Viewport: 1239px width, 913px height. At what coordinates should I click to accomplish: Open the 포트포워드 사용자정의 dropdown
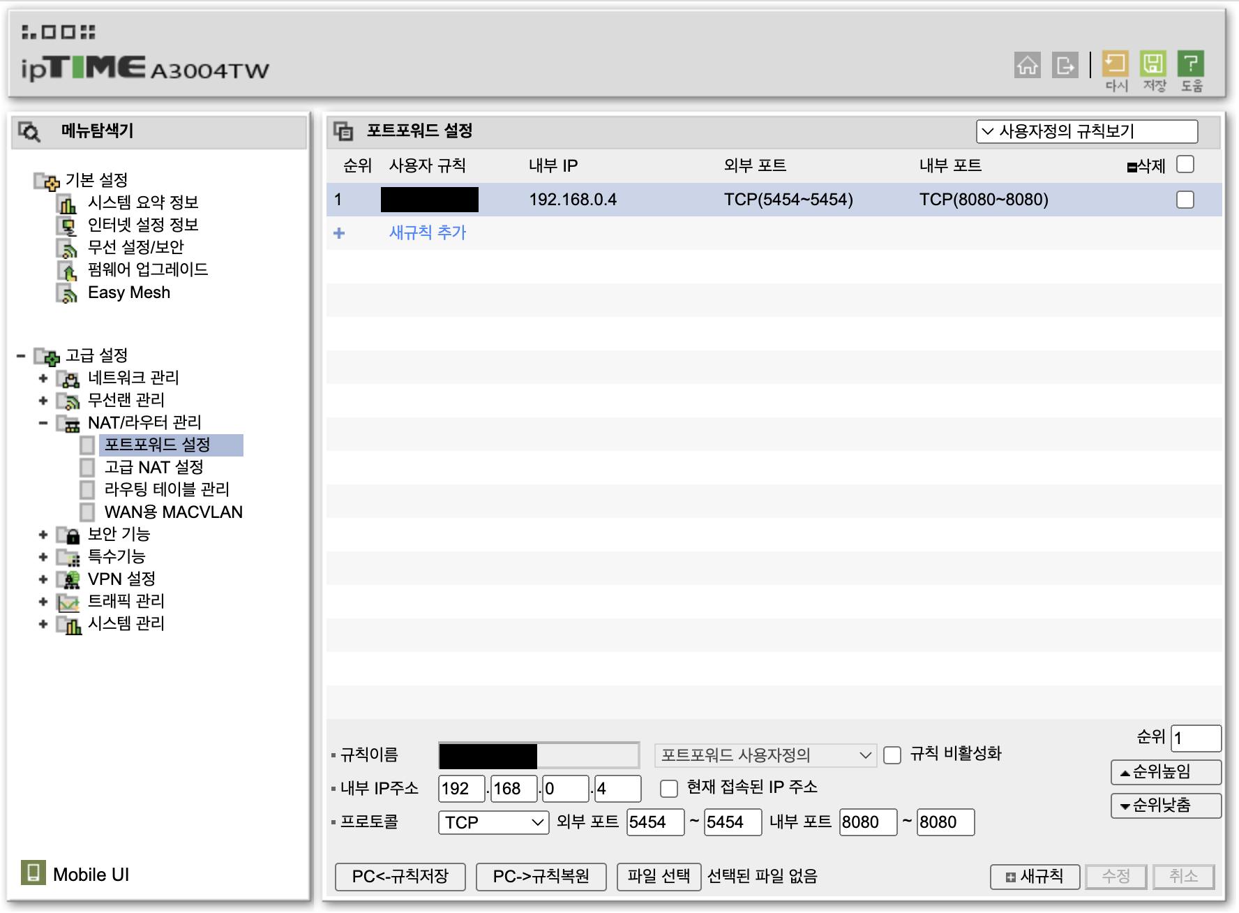(x=765, y=755)
